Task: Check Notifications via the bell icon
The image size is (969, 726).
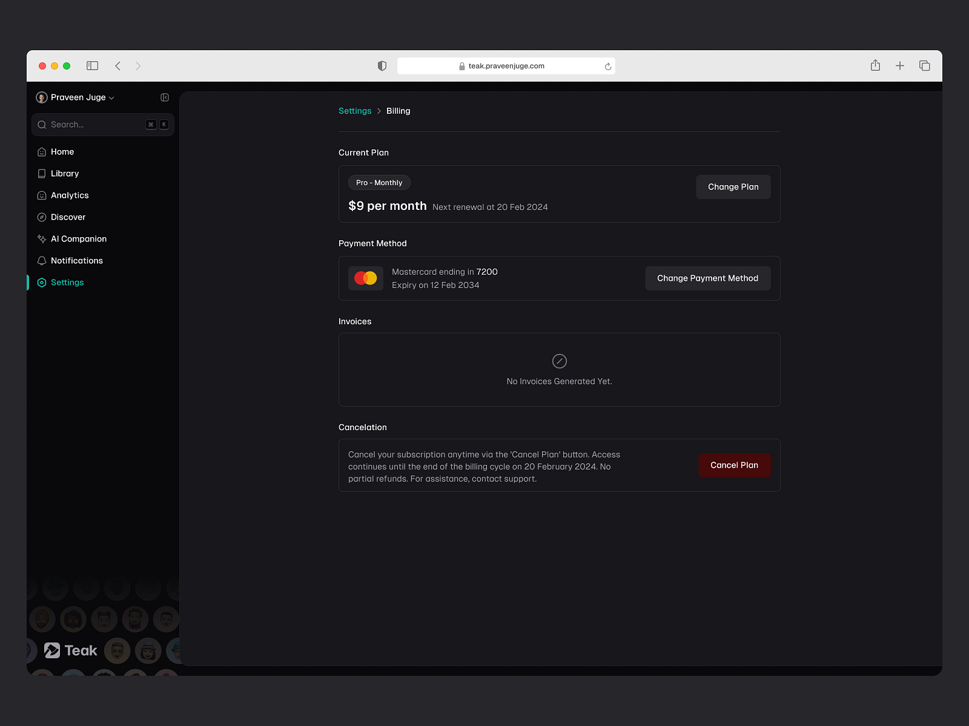Action: (41, 260)
